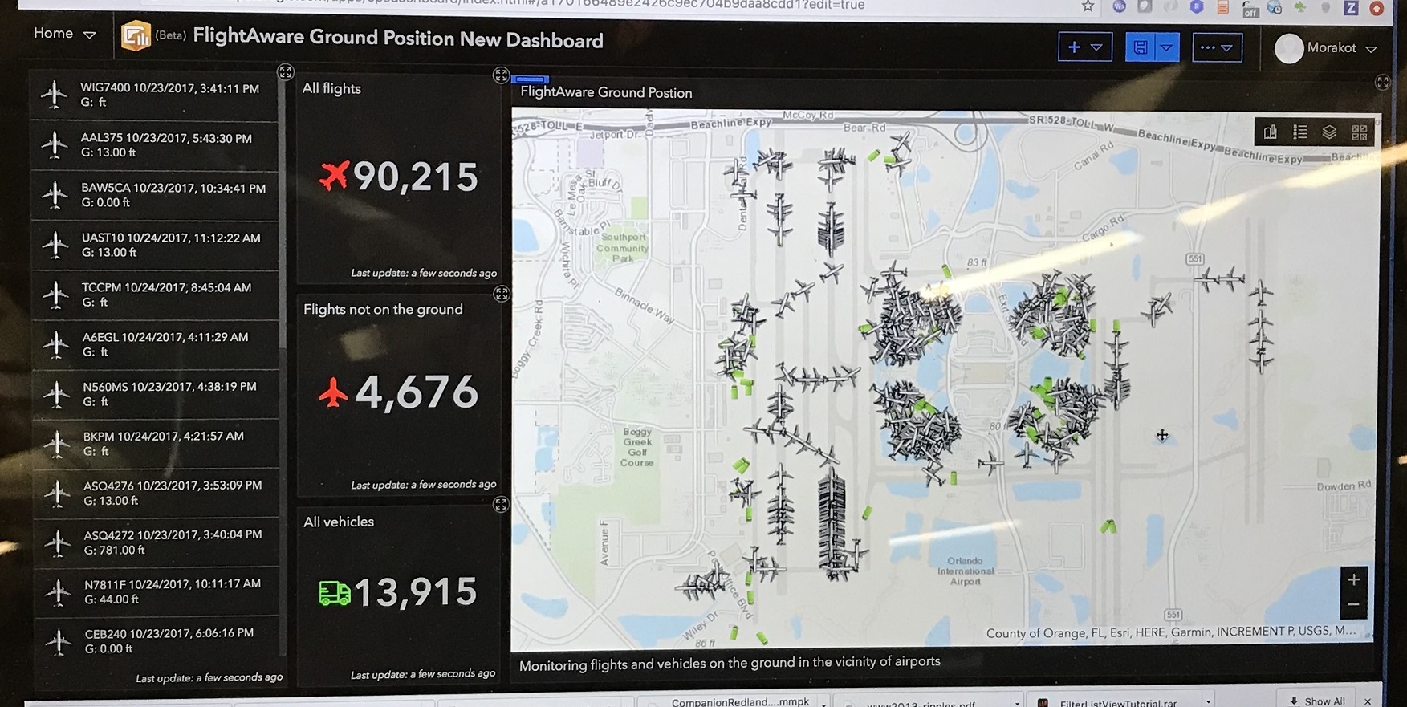This screenshot has height=707, width=1407.
Task: Click the plus icon to add an element
Action: click(x=1074, y=47)
